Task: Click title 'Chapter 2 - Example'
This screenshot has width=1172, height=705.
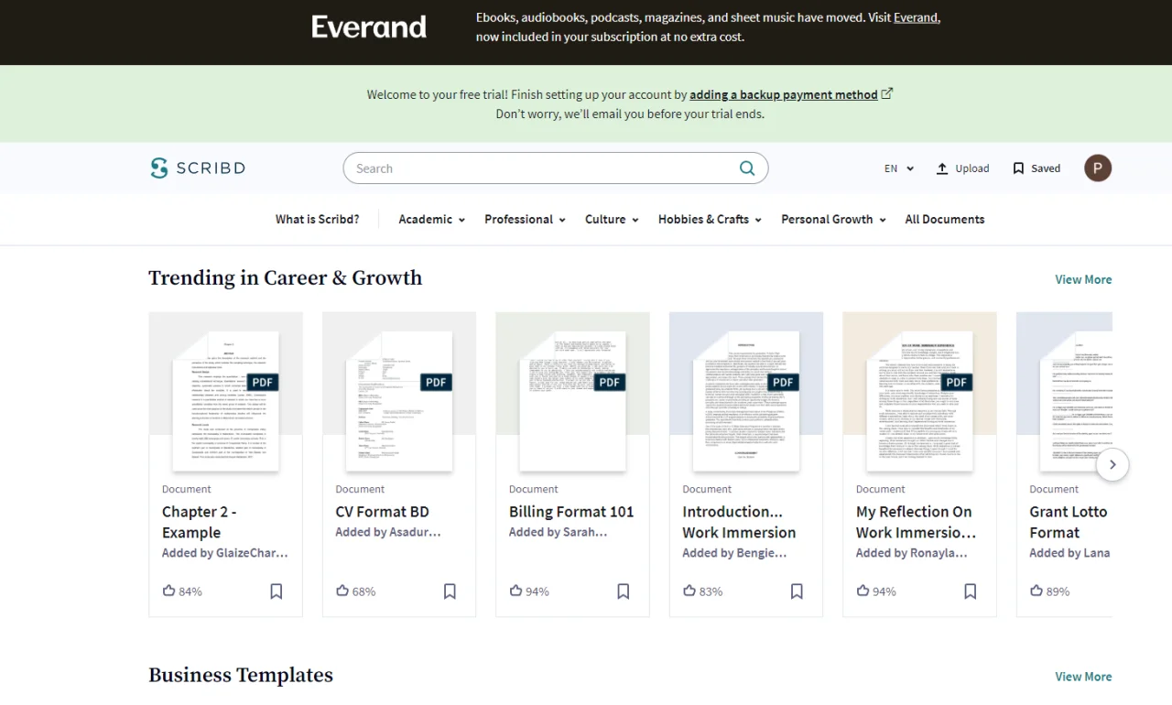Action: (x=200, y=522)
